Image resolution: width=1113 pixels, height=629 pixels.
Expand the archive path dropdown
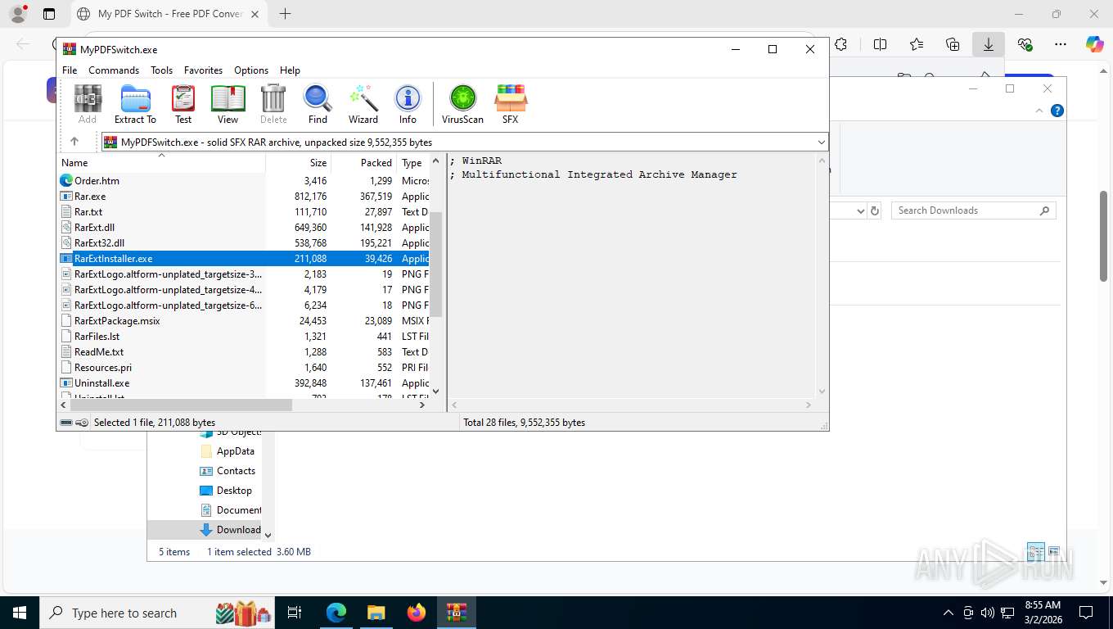point(821,143)
